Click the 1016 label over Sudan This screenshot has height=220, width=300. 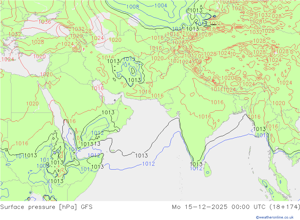click(22, 143)
